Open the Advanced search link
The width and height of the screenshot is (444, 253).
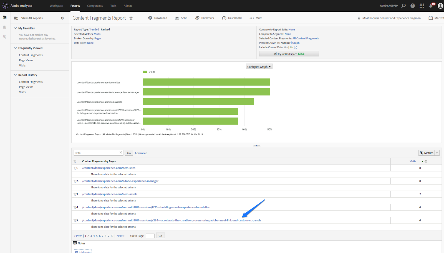pos(141,153)
